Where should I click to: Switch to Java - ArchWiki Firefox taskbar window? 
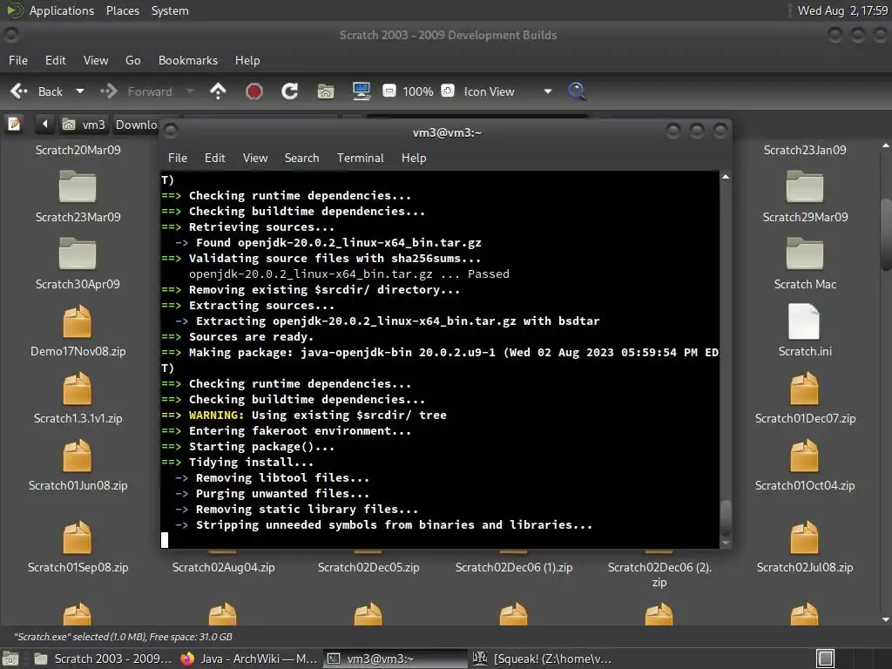pos(248,659)
